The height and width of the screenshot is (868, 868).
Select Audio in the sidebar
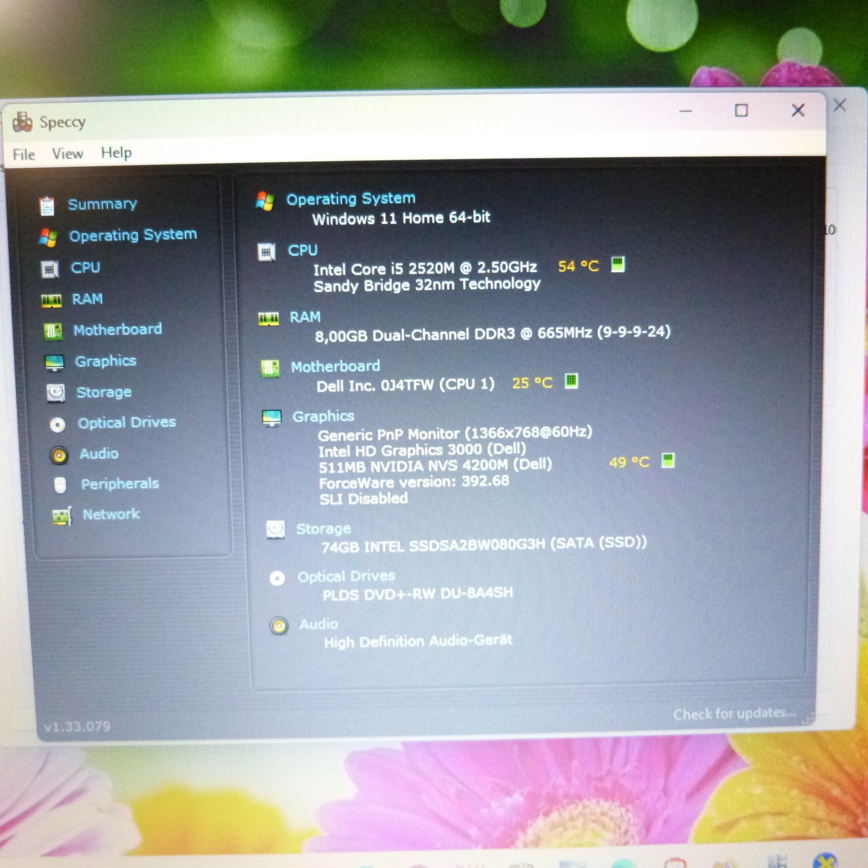pos(99,453)
